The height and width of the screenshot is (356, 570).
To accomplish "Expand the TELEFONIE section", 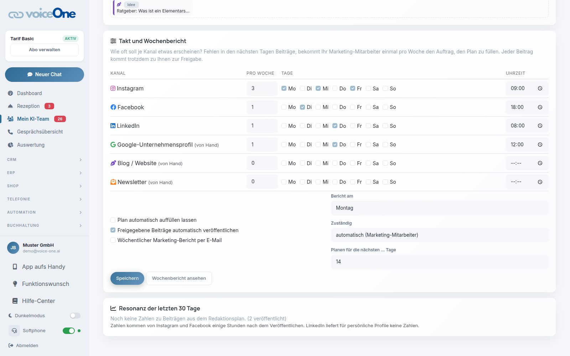I will (45, 199).
